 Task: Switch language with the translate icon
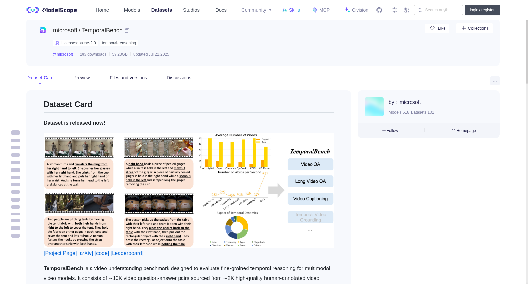[x=406, y=10]
